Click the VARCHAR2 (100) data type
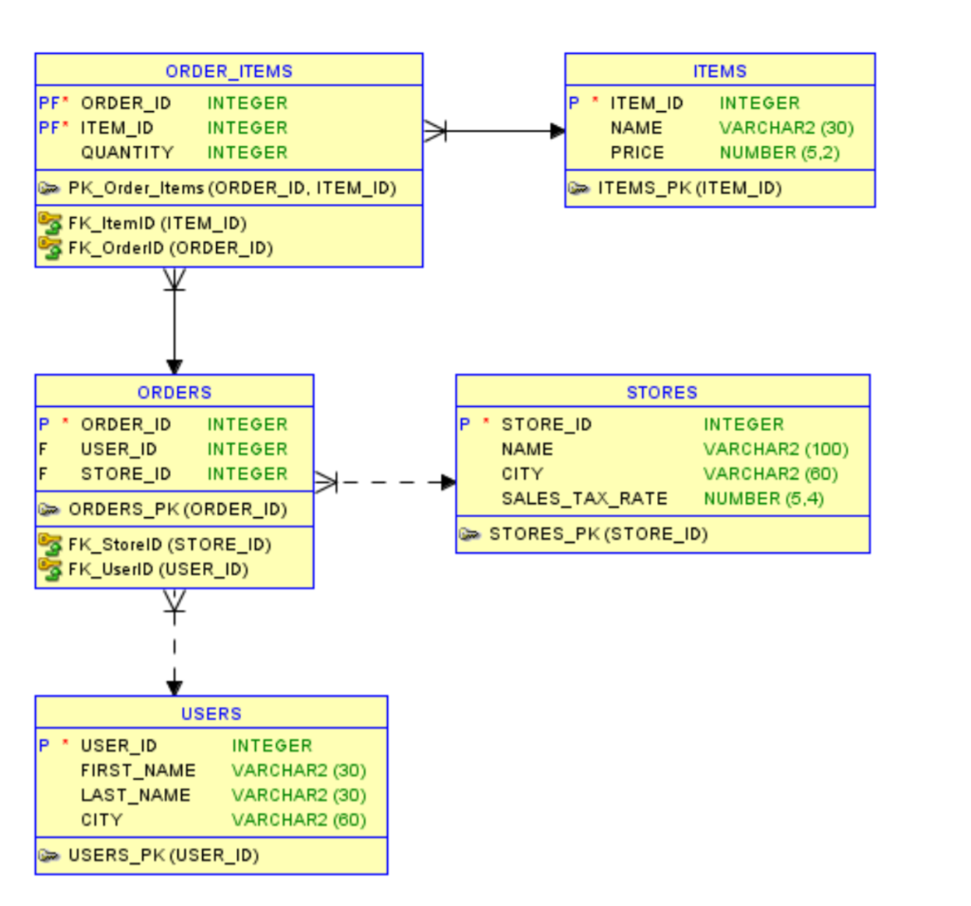 click(x=776, y=450)
